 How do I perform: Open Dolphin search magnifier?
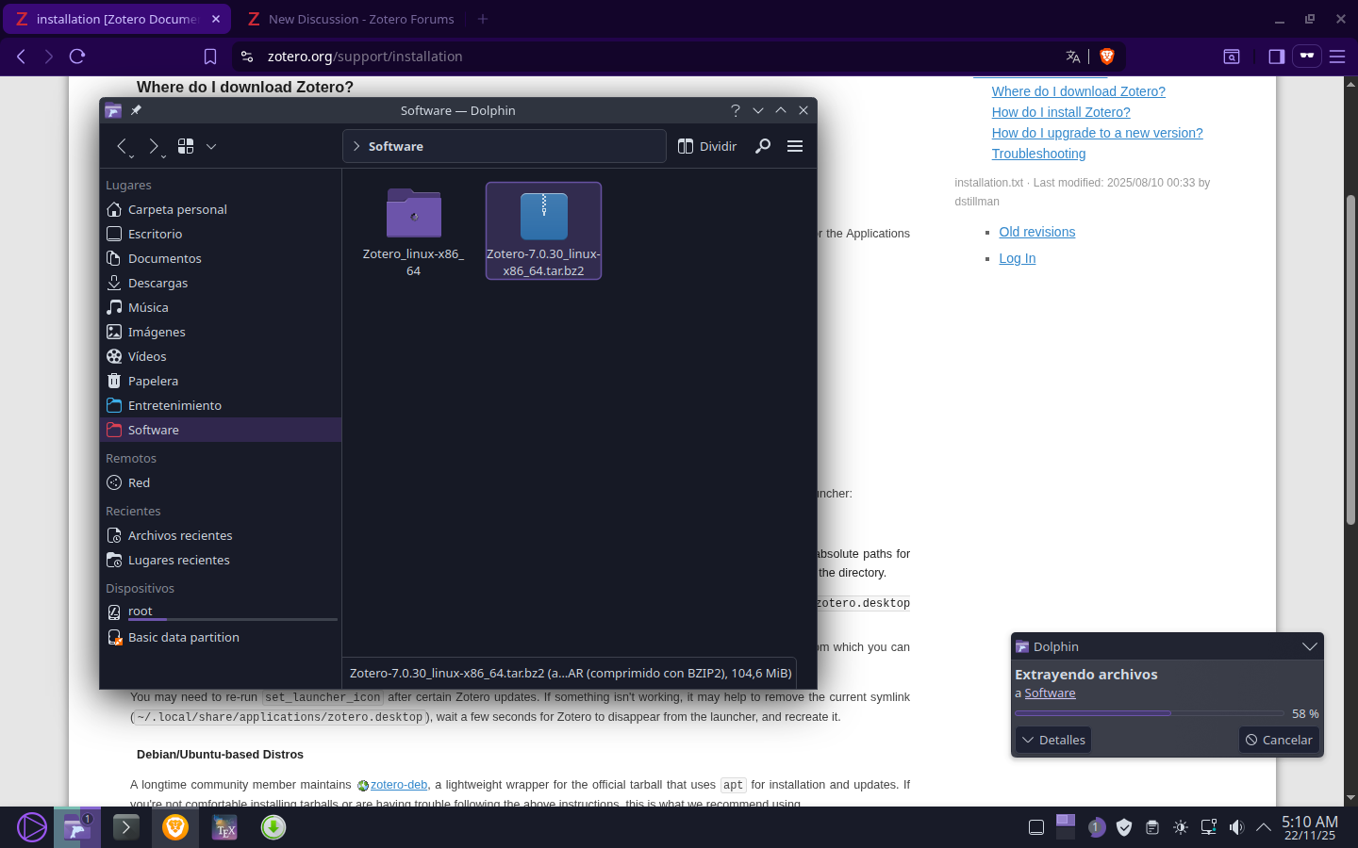click(x=763, y=146)
